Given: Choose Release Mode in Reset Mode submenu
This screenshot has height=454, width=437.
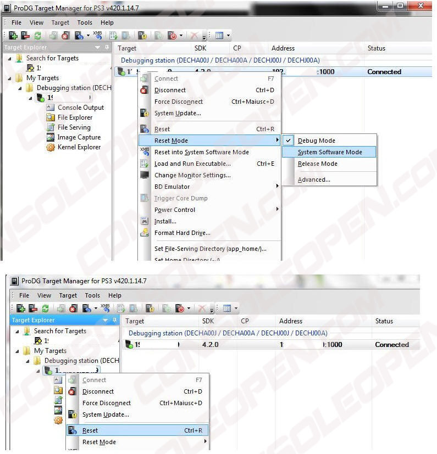Looking at the screenshot, I should pos(329,164).
